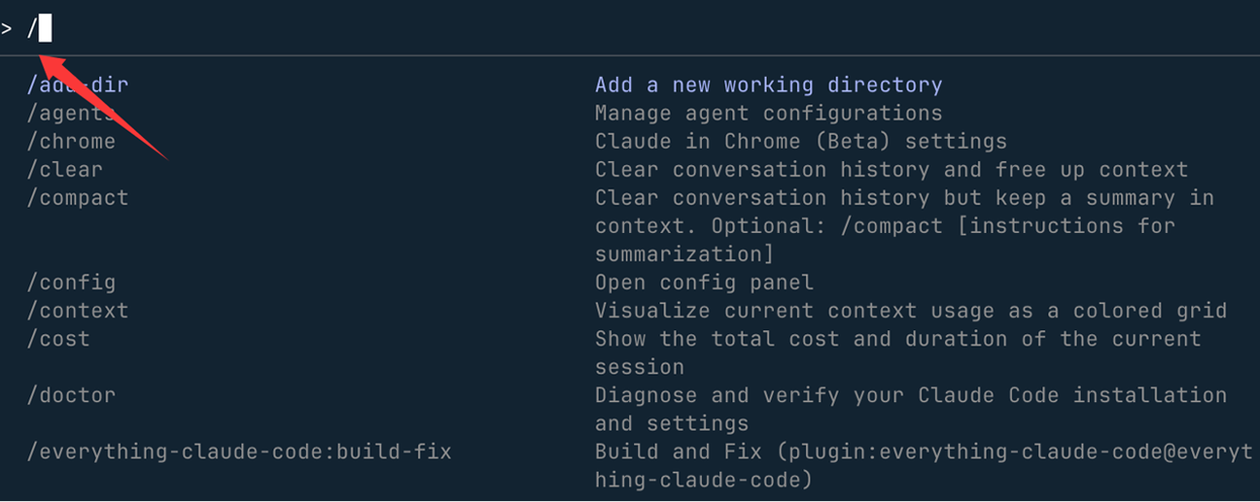Click the "Claude in Chrome (Beta) settings" text

click(800, 142)
